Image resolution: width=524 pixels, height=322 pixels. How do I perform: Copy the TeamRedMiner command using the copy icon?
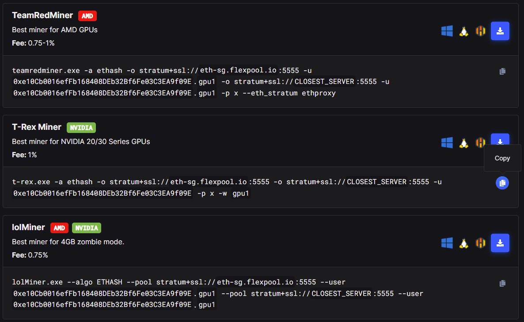pos(502,71)
